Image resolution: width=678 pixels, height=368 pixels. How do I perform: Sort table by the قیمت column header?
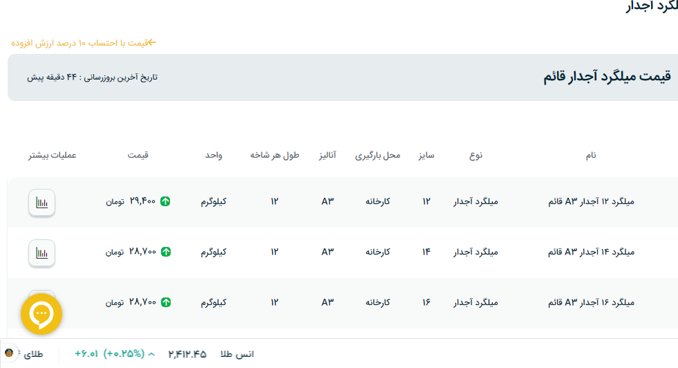pos(138,156)
